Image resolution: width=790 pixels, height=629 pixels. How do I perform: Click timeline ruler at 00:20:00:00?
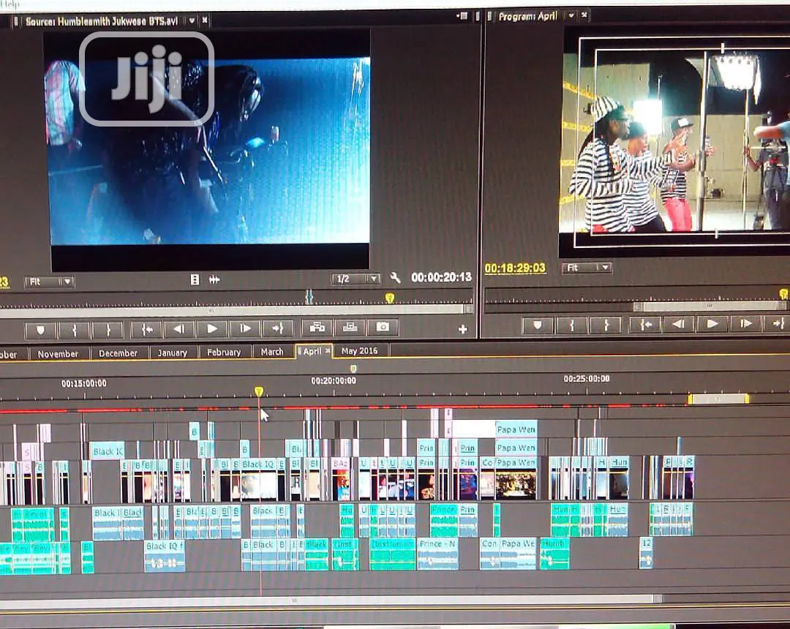tap(334, 381)
